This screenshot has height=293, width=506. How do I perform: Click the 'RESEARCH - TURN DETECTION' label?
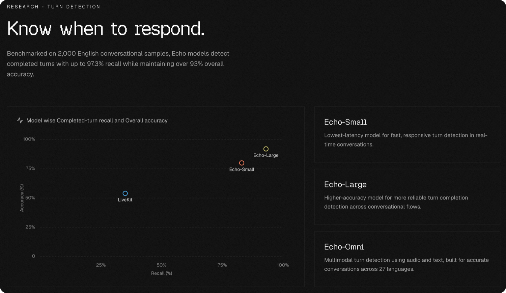(x=53, y=7)
